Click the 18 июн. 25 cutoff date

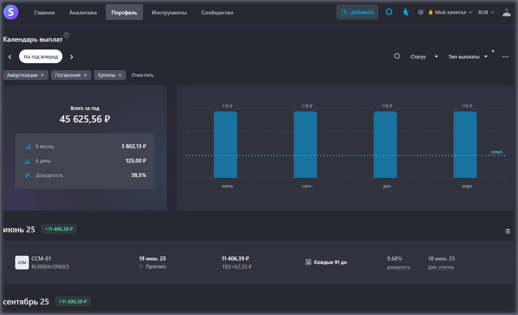click(x=442, y=258)
